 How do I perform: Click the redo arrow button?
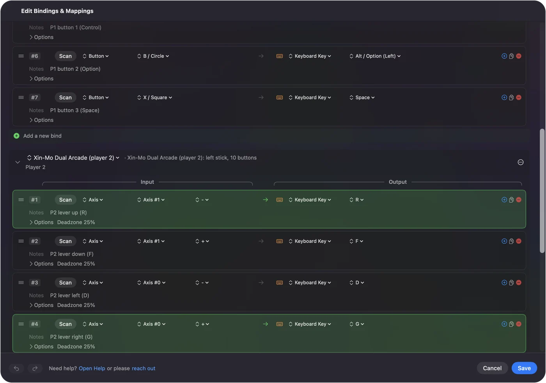pos(35,368)
